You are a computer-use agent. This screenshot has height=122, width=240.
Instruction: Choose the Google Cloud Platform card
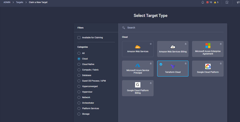(x=208, y=69)
